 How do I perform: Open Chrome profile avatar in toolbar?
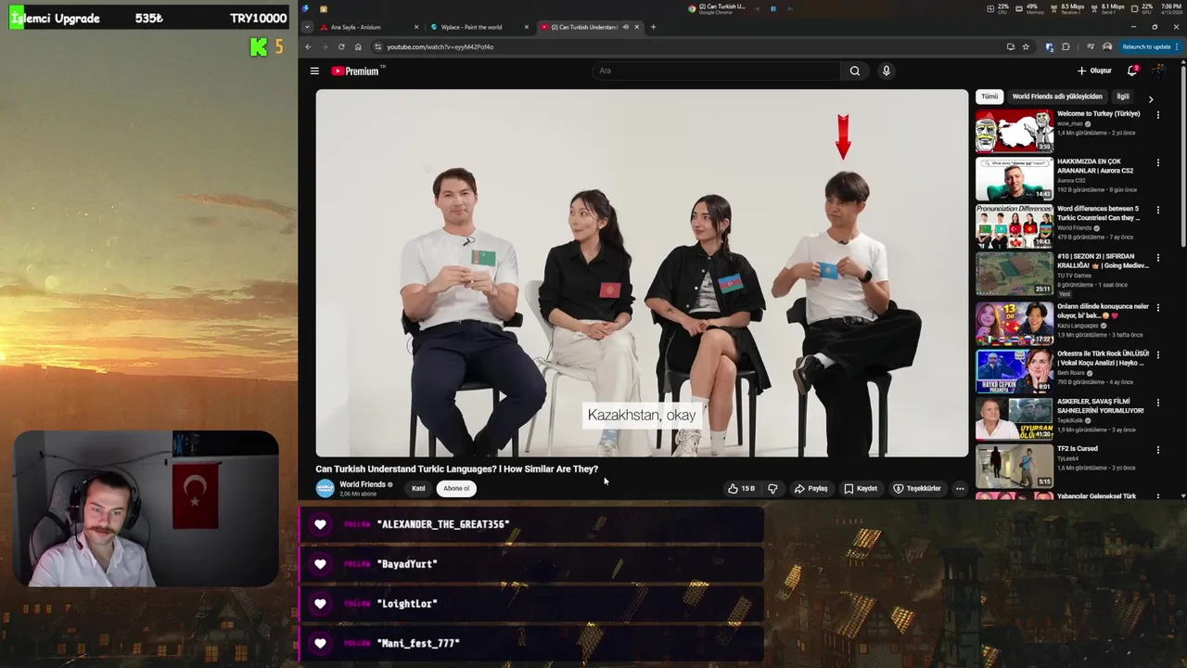(x=1107, y=46)
